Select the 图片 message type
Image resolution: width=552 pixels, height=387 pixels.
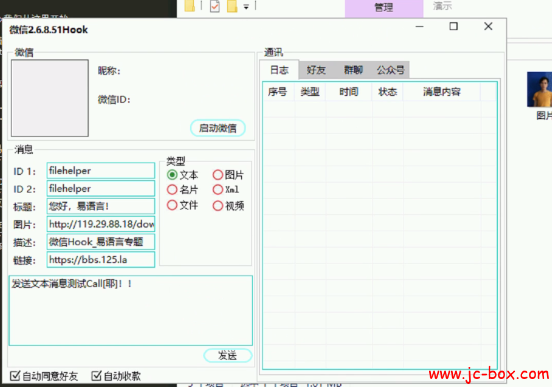tap(228, 175)
